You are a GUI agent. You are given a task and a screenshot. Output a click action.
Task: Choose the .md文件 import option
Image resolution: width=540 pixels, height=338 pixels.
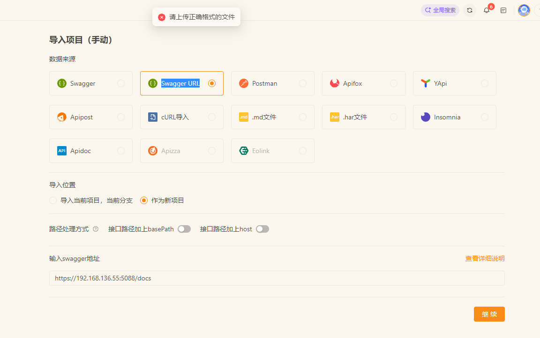272,117
